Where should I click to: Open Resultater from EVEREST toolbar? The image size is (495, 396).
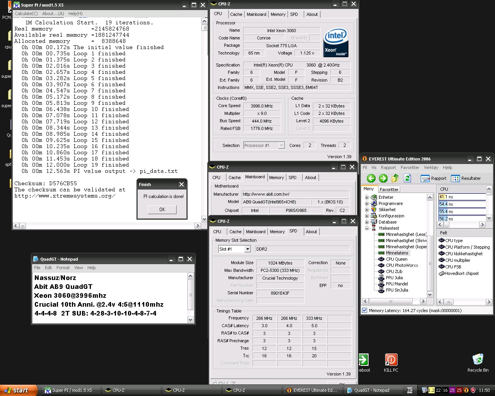pos(466,178)
